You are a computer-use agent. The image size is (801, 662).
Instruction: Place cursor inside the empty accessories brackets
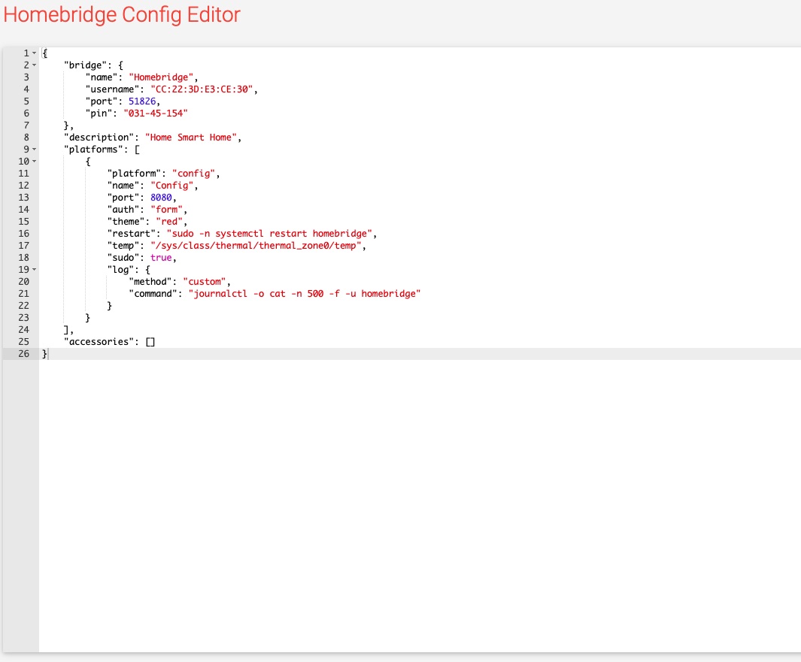pyautogui.click(x=150, y=342)
